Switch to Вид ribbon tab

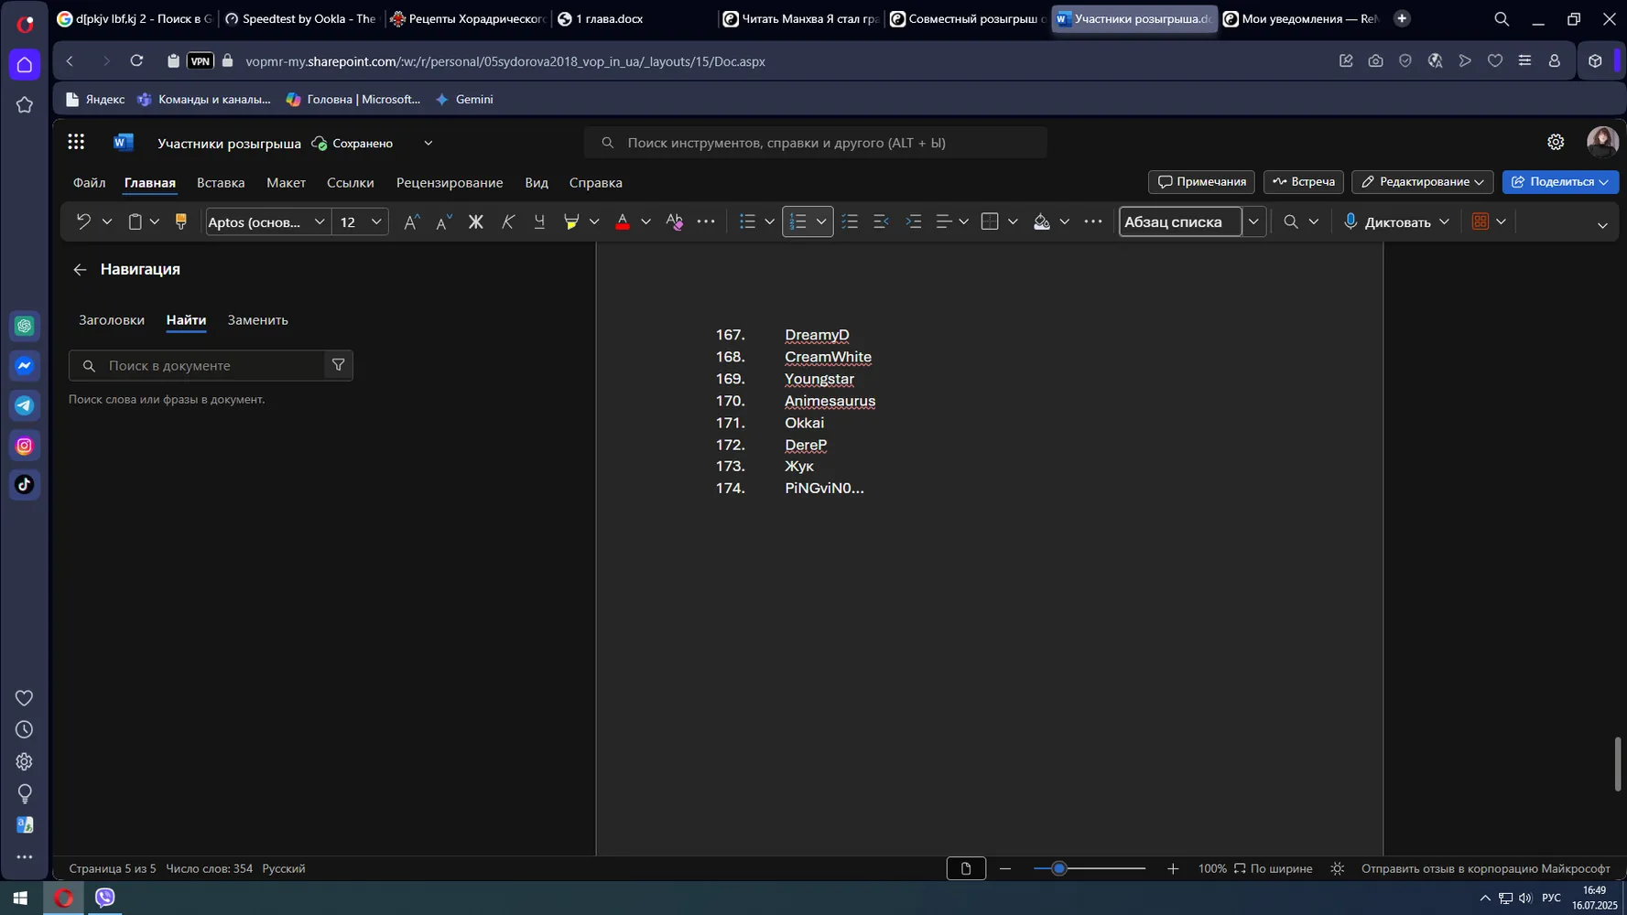pyautogui.click(x=537, y=182)
